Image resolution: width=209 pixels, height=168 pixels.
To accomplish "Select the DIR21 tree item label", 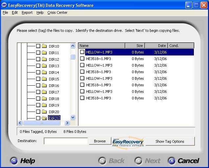I will point(54,118).
